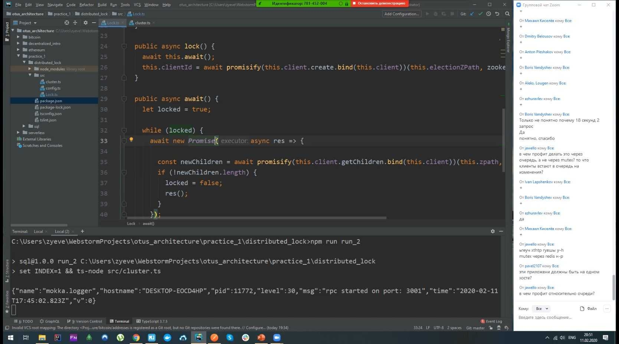The image size is (619, 344).
Task: Update project from Git (blue arrow)
Action: click(472, 14)
